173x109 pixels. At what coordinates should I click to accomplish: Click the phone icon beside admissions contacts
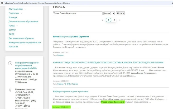tap(10, 90)
